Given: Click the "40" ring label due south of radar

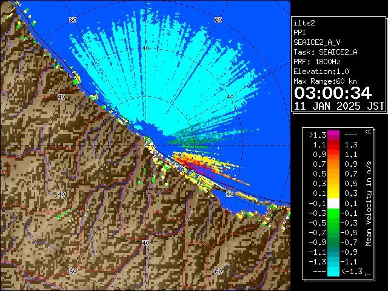Looking at the screenshot, I should click(x=145, y=242).
